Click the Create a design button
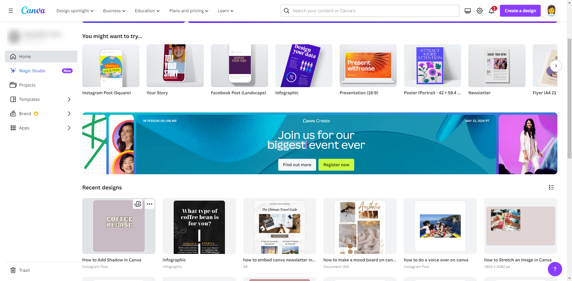Viewport: 572px width, 281px height. [520, 11]
